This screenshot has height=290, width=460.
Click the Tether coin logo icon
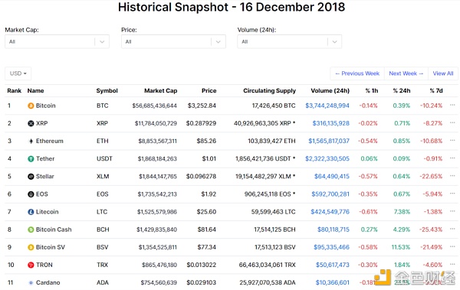31,158
